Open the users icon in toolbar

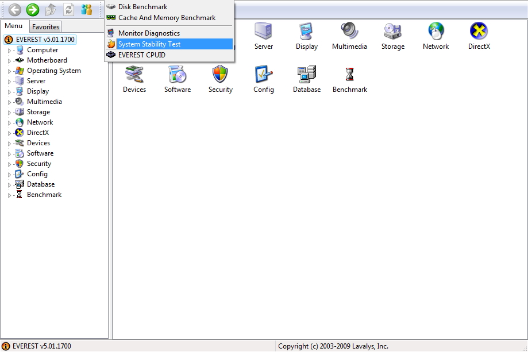87,10
